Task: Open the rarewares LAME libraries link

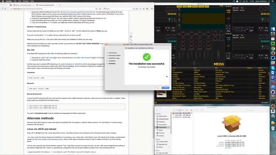Action: [78, 12]
